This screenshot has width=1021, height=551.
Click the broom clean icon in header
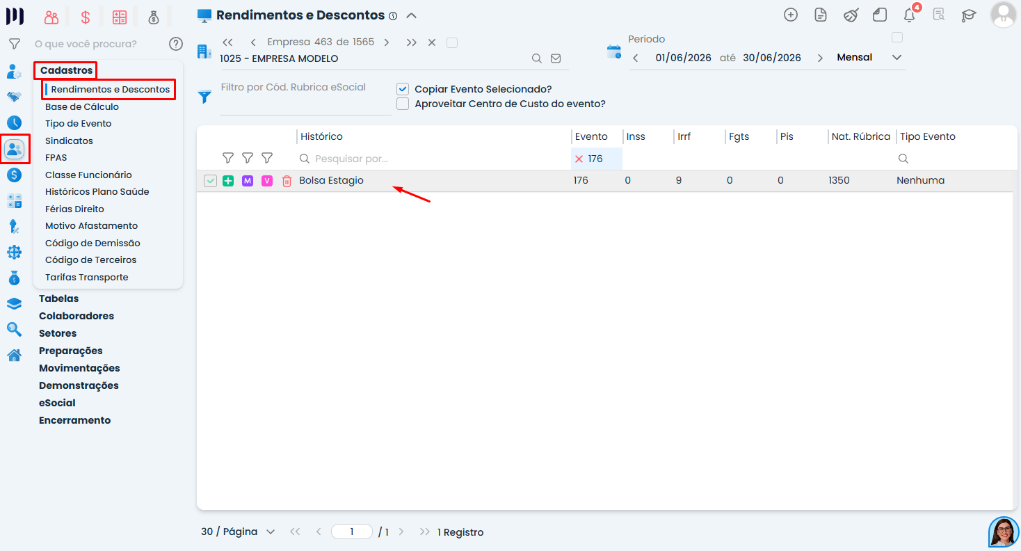851,15
